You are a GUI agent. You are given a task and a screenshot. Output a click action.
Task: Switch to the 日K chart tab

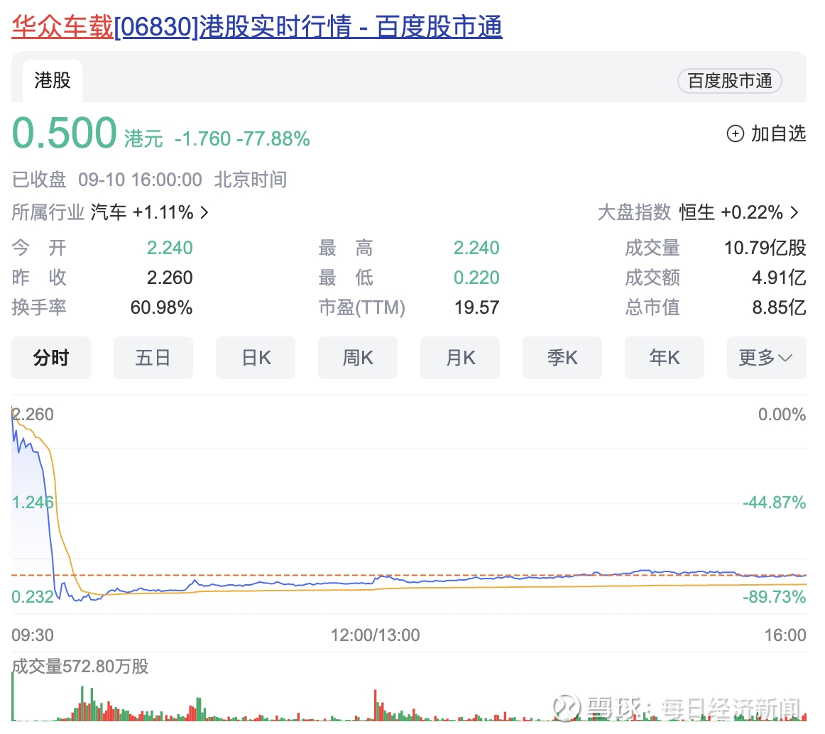[255, 358]
